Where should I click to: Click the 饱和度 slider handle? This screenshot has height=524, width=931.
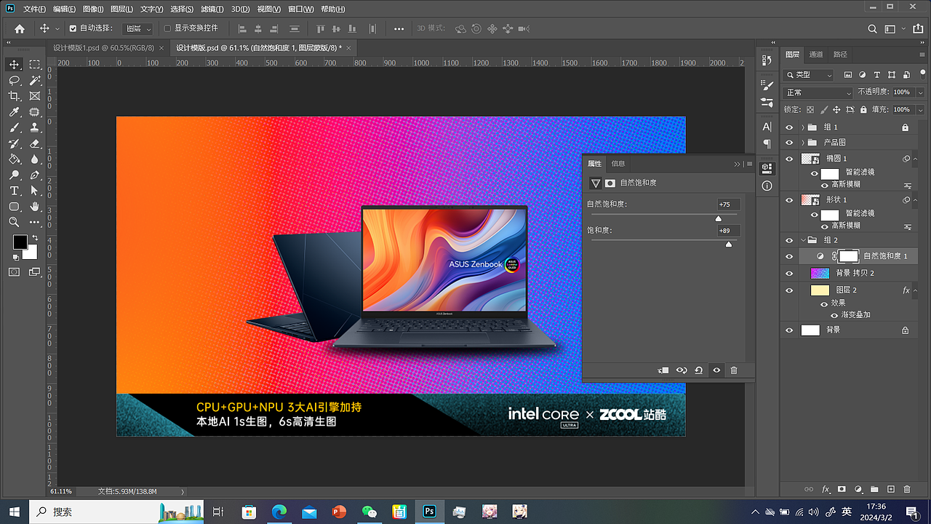(729, 245)
